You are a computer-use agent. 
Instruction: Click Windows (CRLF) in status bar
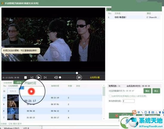[12, 128]
